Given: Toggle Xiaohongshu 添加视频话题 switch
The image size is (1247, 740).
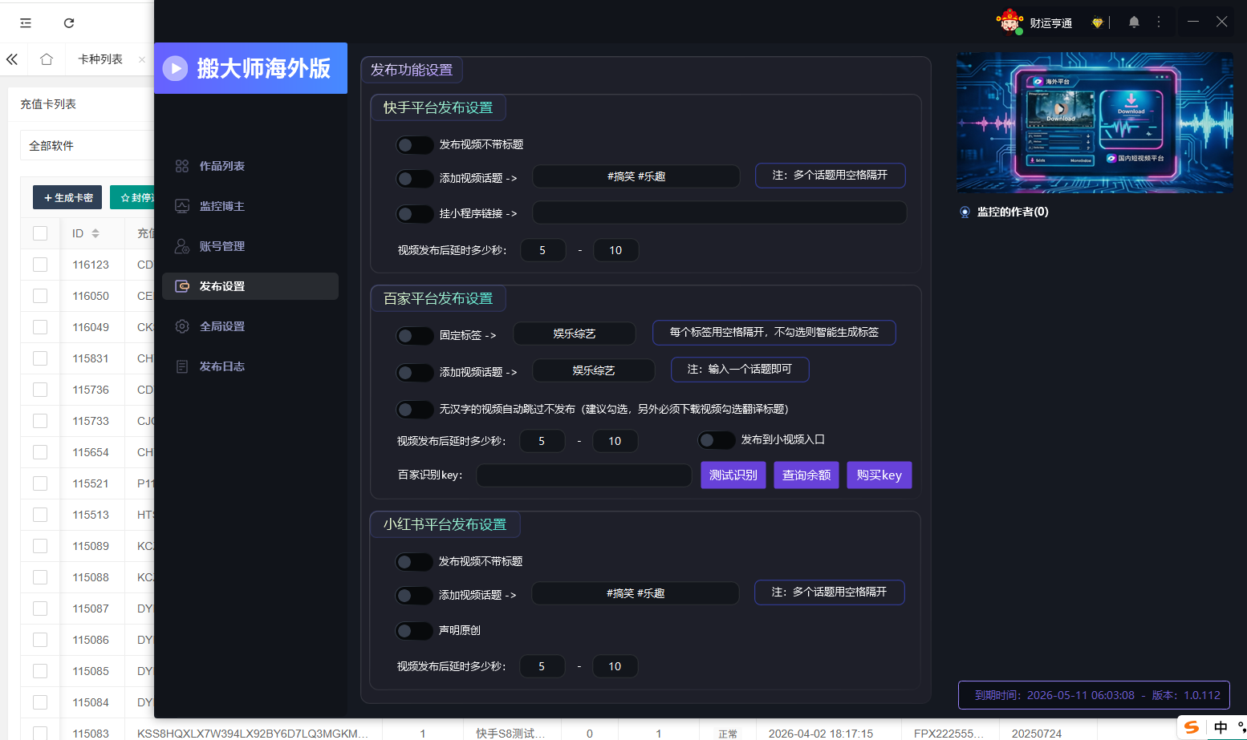Looking at the screenshot, I should point(414,596).
